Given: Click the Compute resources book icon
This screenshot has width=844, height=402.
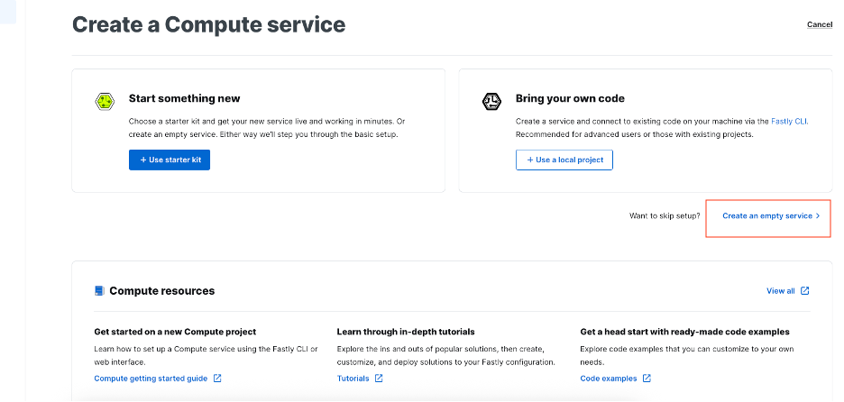Looking at the screenshot, I should click(x=99, y=290).
